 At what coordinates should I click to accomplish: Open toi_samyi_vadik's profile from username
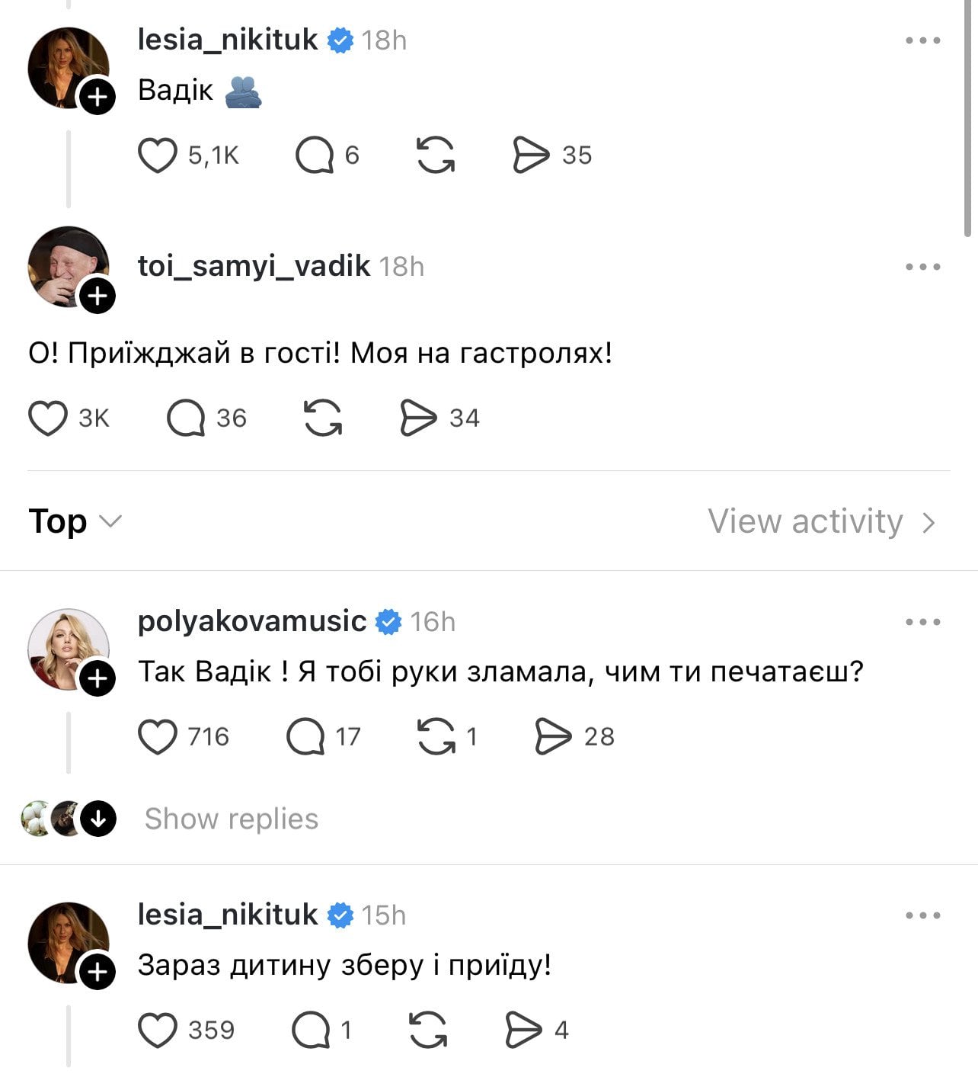click(254, 266)
